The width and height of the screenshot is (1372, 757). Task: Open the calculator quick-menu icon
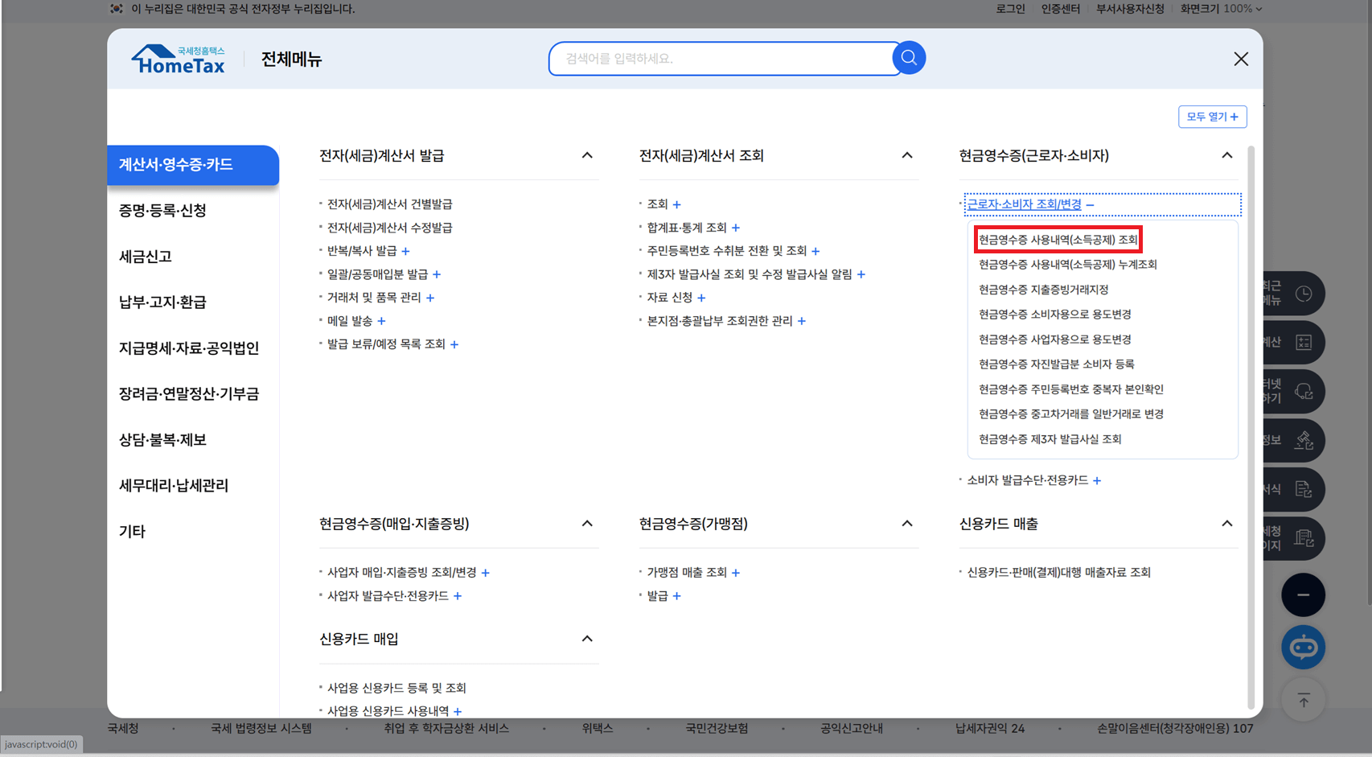pos(1304,342)
